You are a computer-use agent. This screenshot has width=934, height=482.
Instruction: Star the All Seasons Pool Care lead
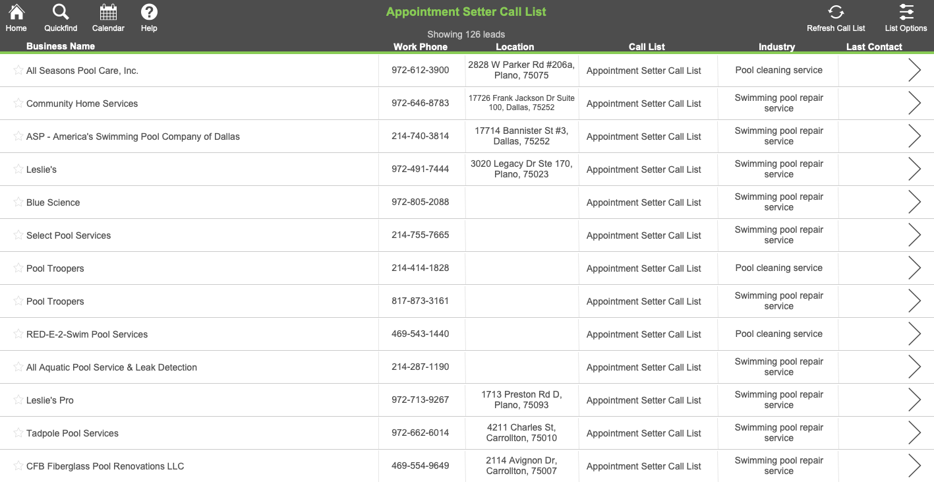(18, 70)
